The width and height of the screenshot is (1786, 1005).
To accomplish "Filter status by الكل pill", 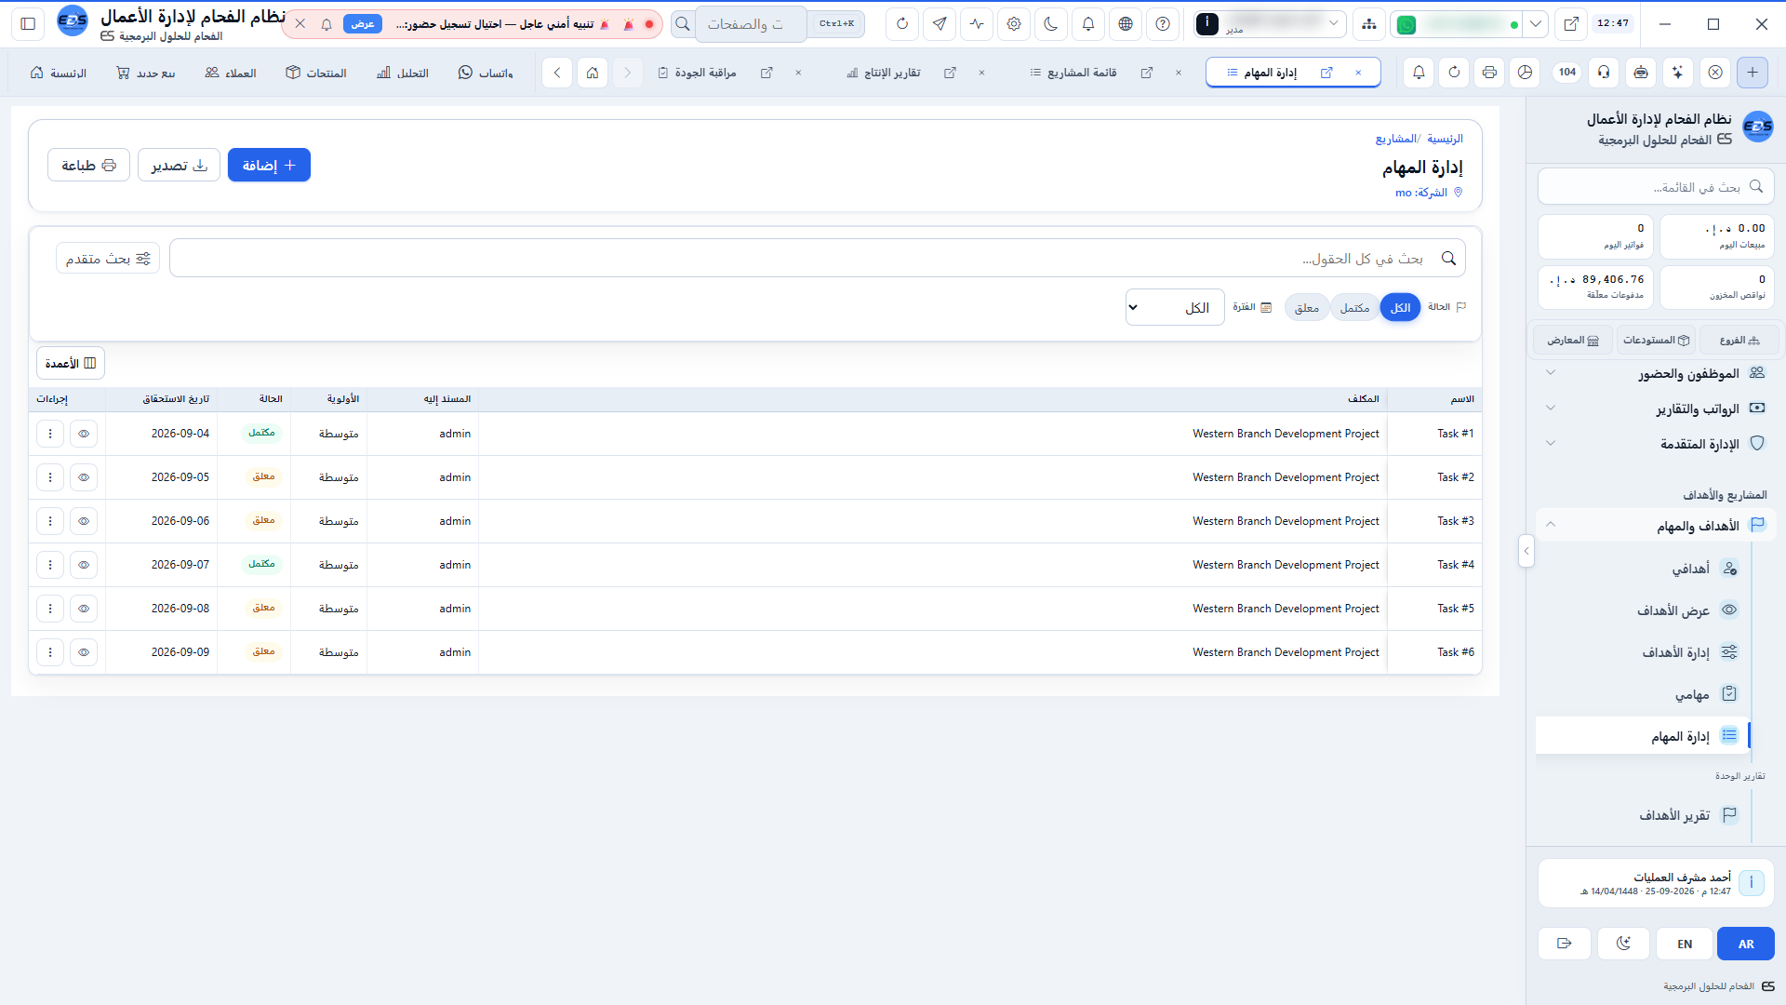I will point(1400,308).
